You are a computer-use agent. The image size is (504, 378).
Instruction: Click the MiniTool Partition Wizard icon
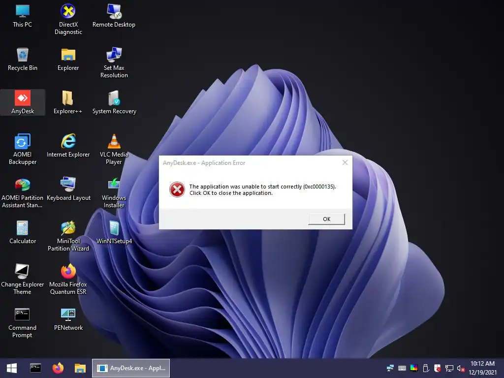pos(68,236)
